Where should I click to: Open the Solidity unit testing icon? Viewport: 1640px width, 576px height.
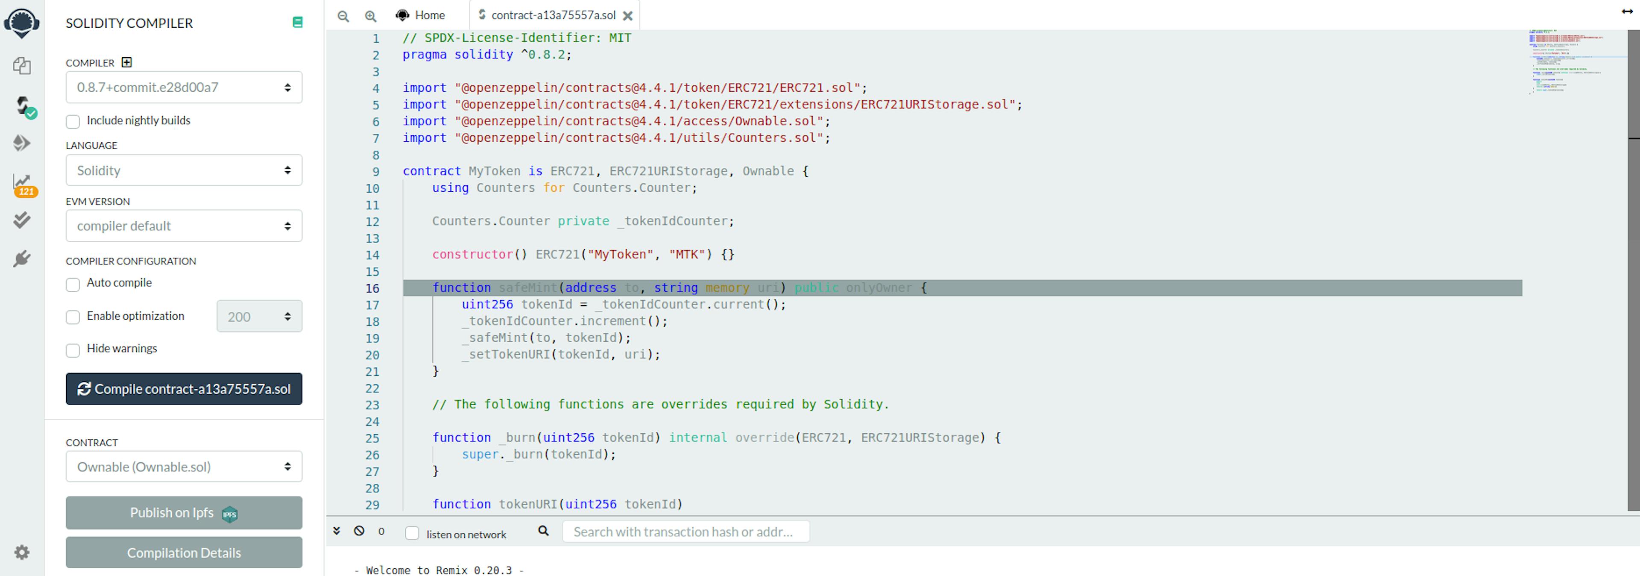[x=22, y=220]
